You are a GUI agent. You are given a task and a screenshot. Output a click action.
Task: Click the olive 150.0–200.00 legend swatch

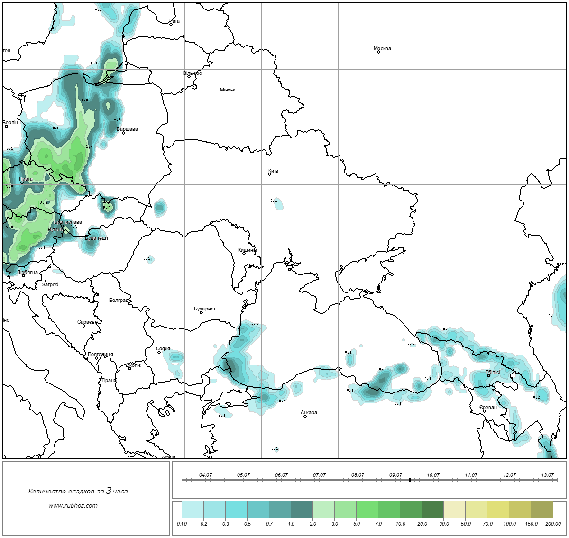coord(541,511)
